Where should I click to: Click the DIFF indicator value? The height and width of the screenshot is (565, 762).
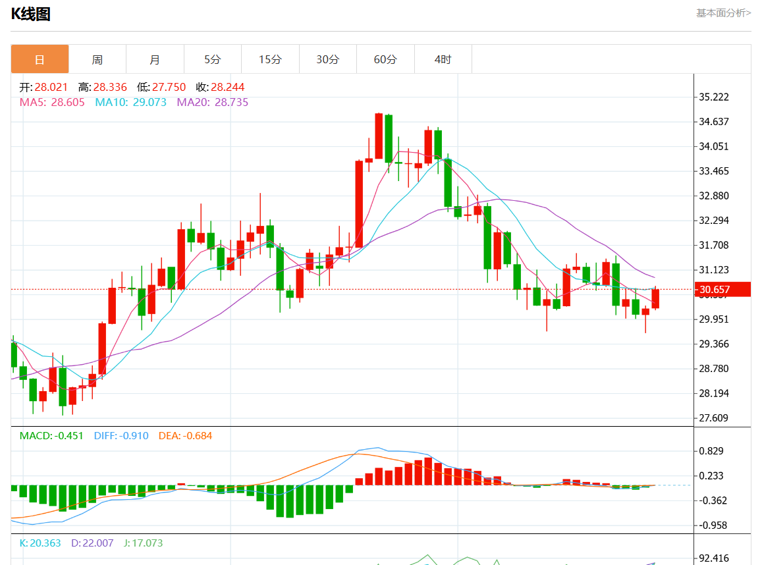[121, 435]
